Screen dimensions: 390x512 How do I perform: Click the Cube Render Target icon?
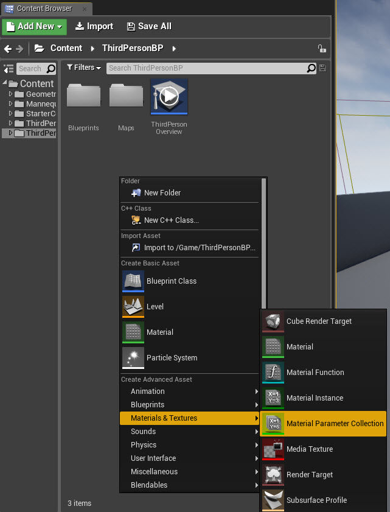coord(273,321)
